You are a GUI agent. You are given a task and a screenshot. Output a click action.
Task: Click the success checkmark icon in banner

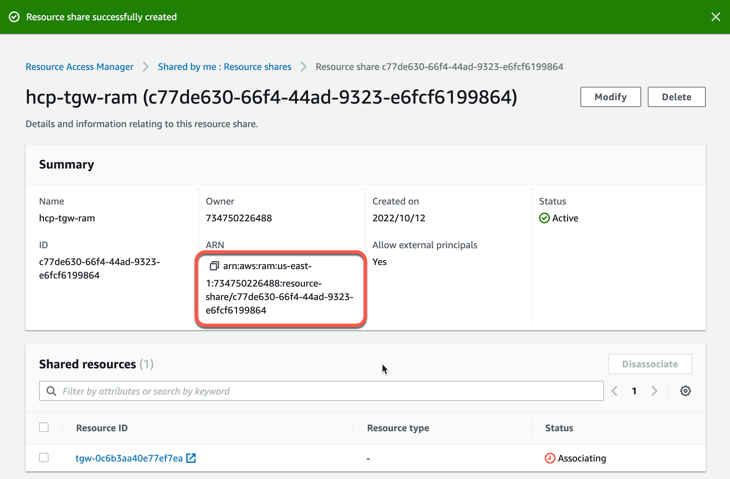14,17
